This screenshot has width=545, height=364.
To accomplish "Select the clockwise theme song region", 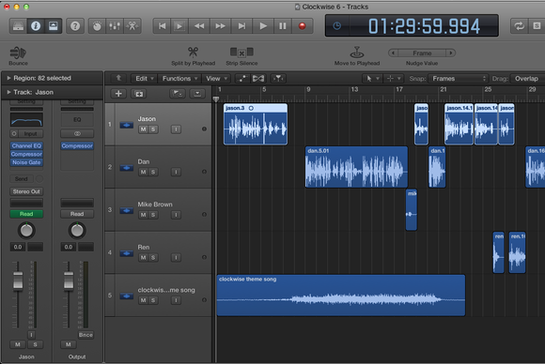I will [341, 296].
